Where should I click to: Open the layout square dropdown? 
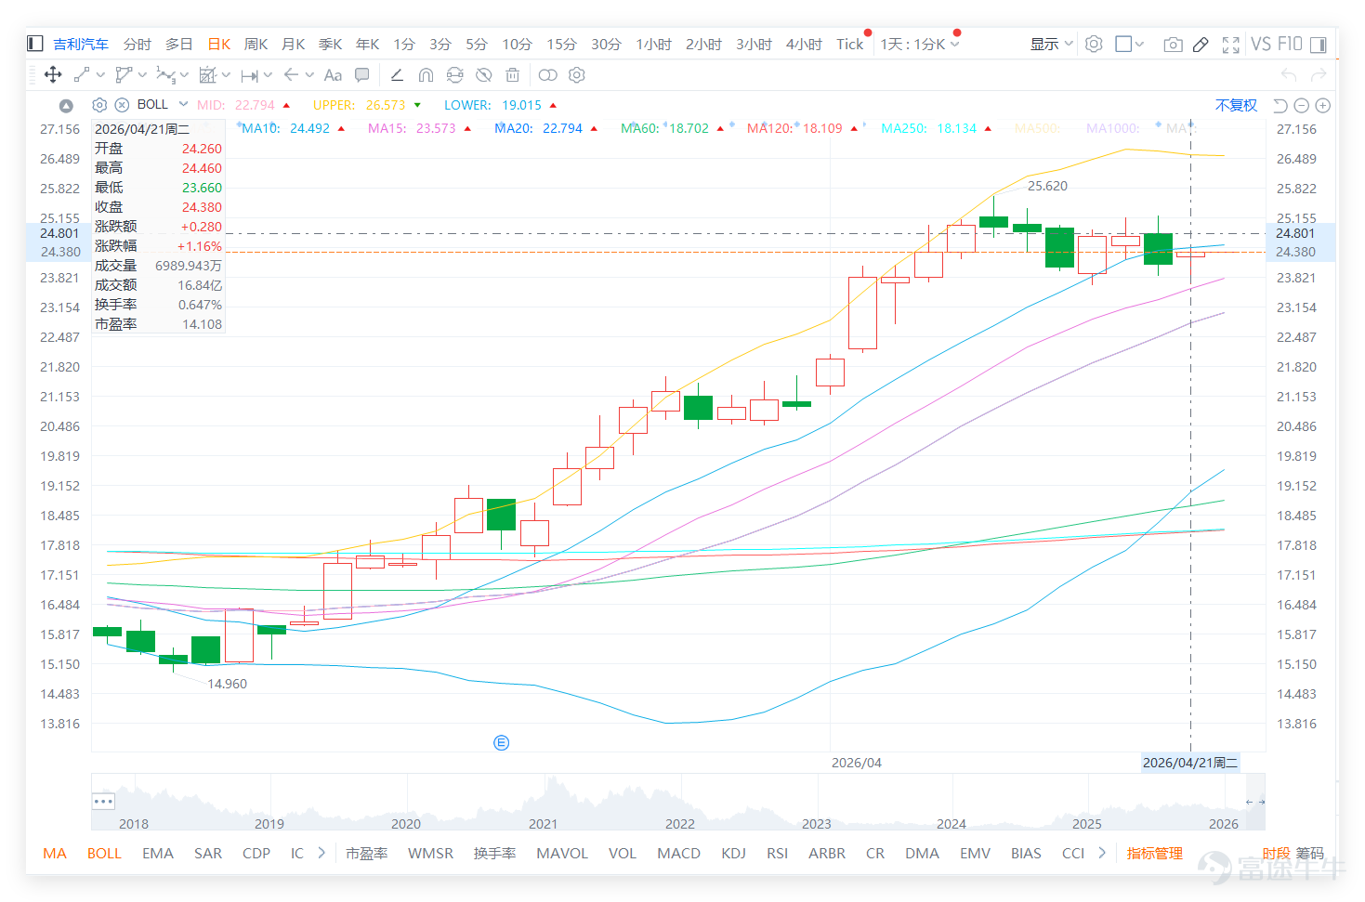(x=1130, y=44)
